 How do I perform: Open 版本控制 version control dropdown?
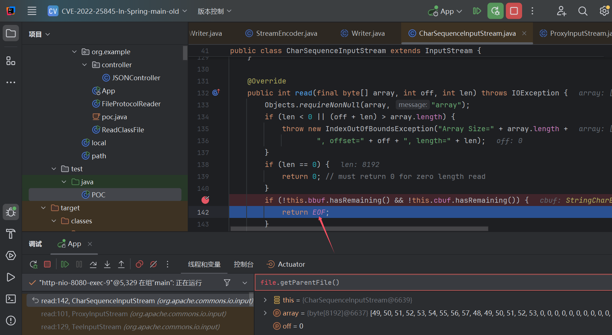point(214,11)
